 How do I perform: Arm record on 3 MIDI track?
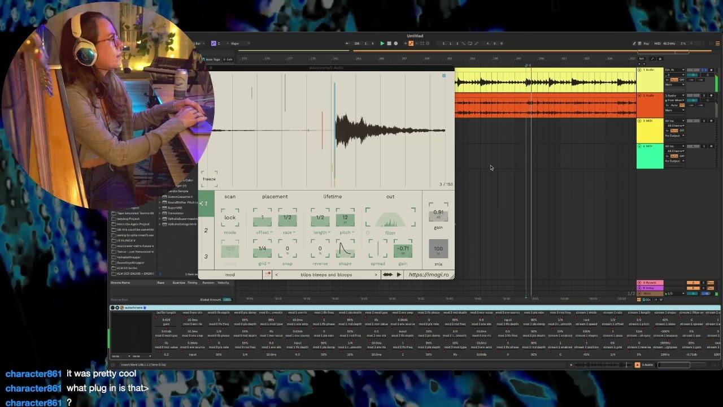click(x=711, y=121)
